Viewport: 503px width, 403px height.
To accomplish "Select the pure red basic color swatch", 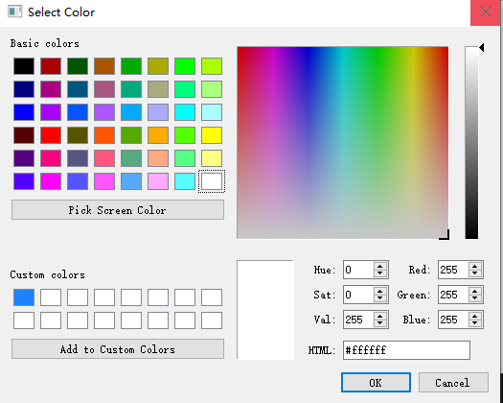I will (x=51, y=135).
